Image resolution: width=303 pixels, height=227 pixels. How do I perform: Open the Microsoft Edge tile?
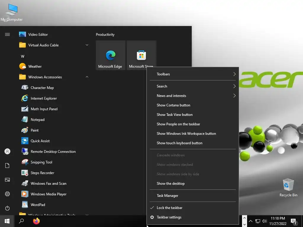[x=110, y=55]
